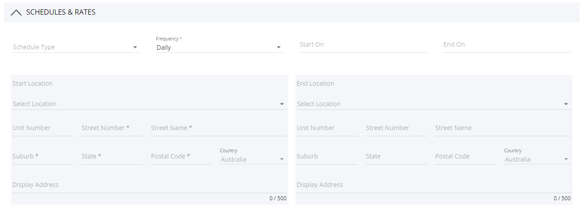The image size is (584, 210).
Task: Open the Frequency dropdown showing Daily
Action: pos(219,48)
